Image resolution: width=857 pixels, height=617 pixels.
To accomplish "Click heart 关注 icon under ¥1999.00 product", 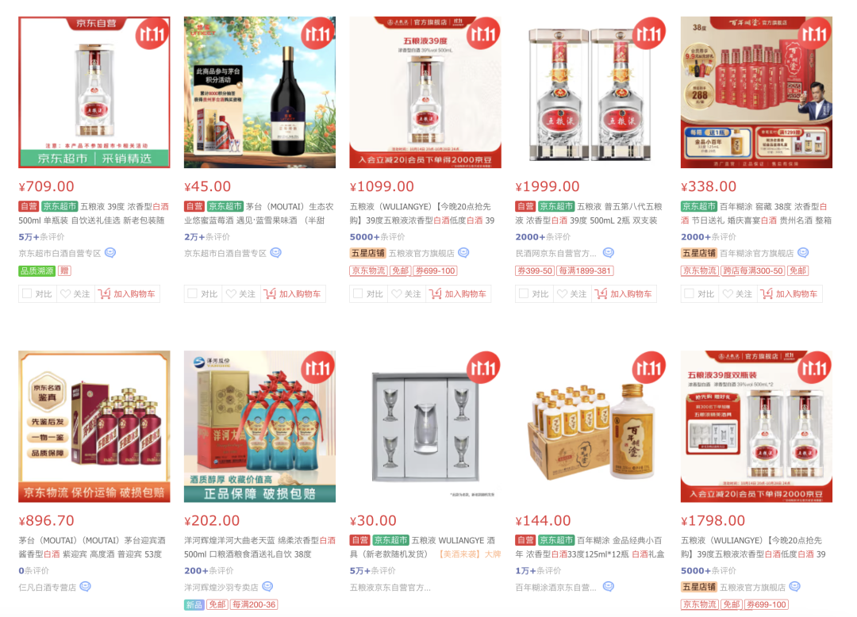I will (x=563, y=293).
